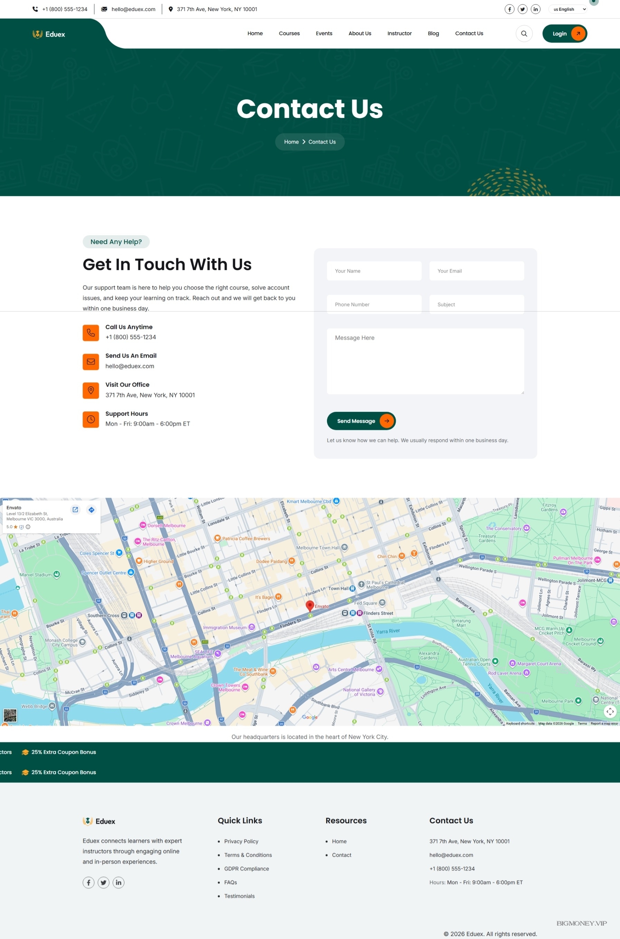The image size is (620, 939).
Task: Open Twitter icon in top bar
Action: coord(522,9)
